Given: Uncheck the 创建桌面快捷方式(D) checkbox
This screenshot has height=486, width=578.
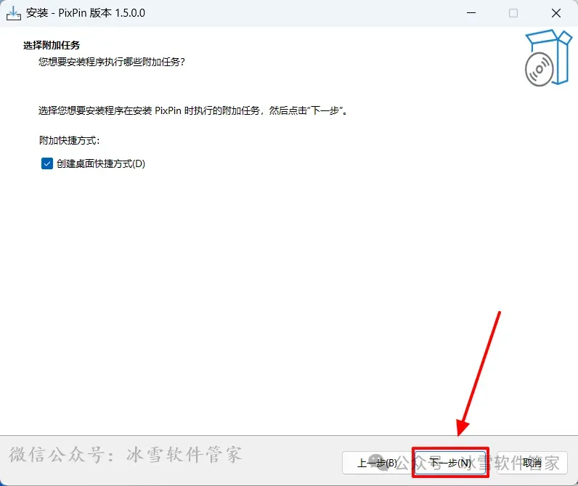Looking at the screenshot, I should [x=47, y=163].
